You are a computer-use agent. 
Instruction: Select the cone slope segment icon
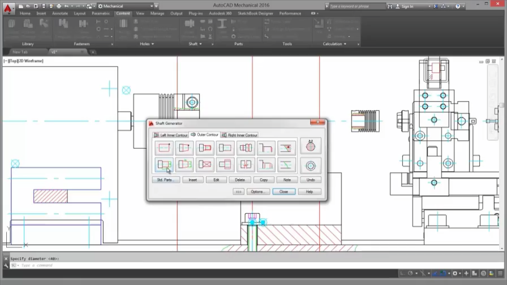[184, 148]
